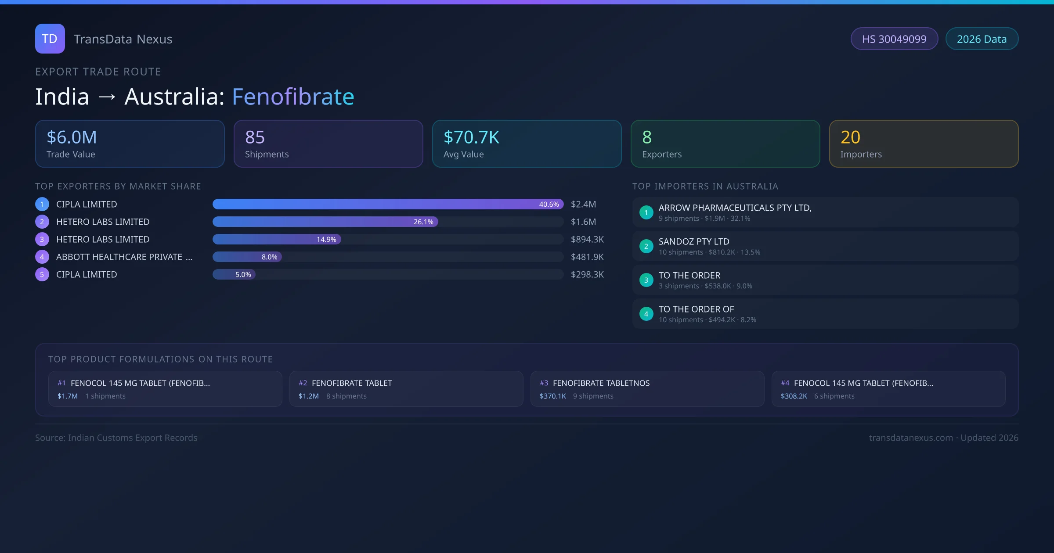Open the $6.0M Trade Value card
Screen dimensions: 1054x553
130,144
